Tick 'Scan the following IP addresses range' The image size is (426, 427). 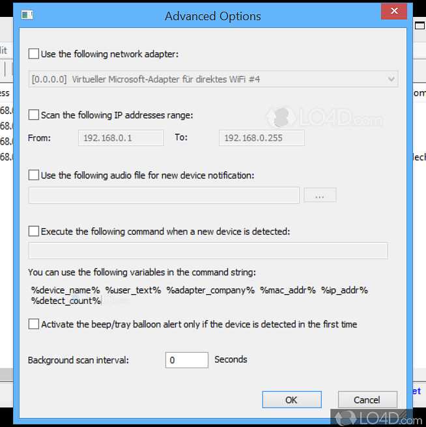[x=33, y=115]
